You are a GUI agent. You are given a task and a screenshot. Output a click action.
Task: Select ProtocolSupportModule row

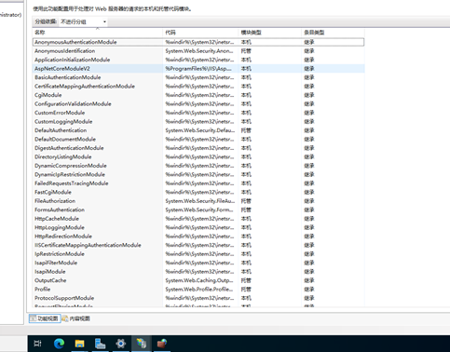click(x=198, y=298)
